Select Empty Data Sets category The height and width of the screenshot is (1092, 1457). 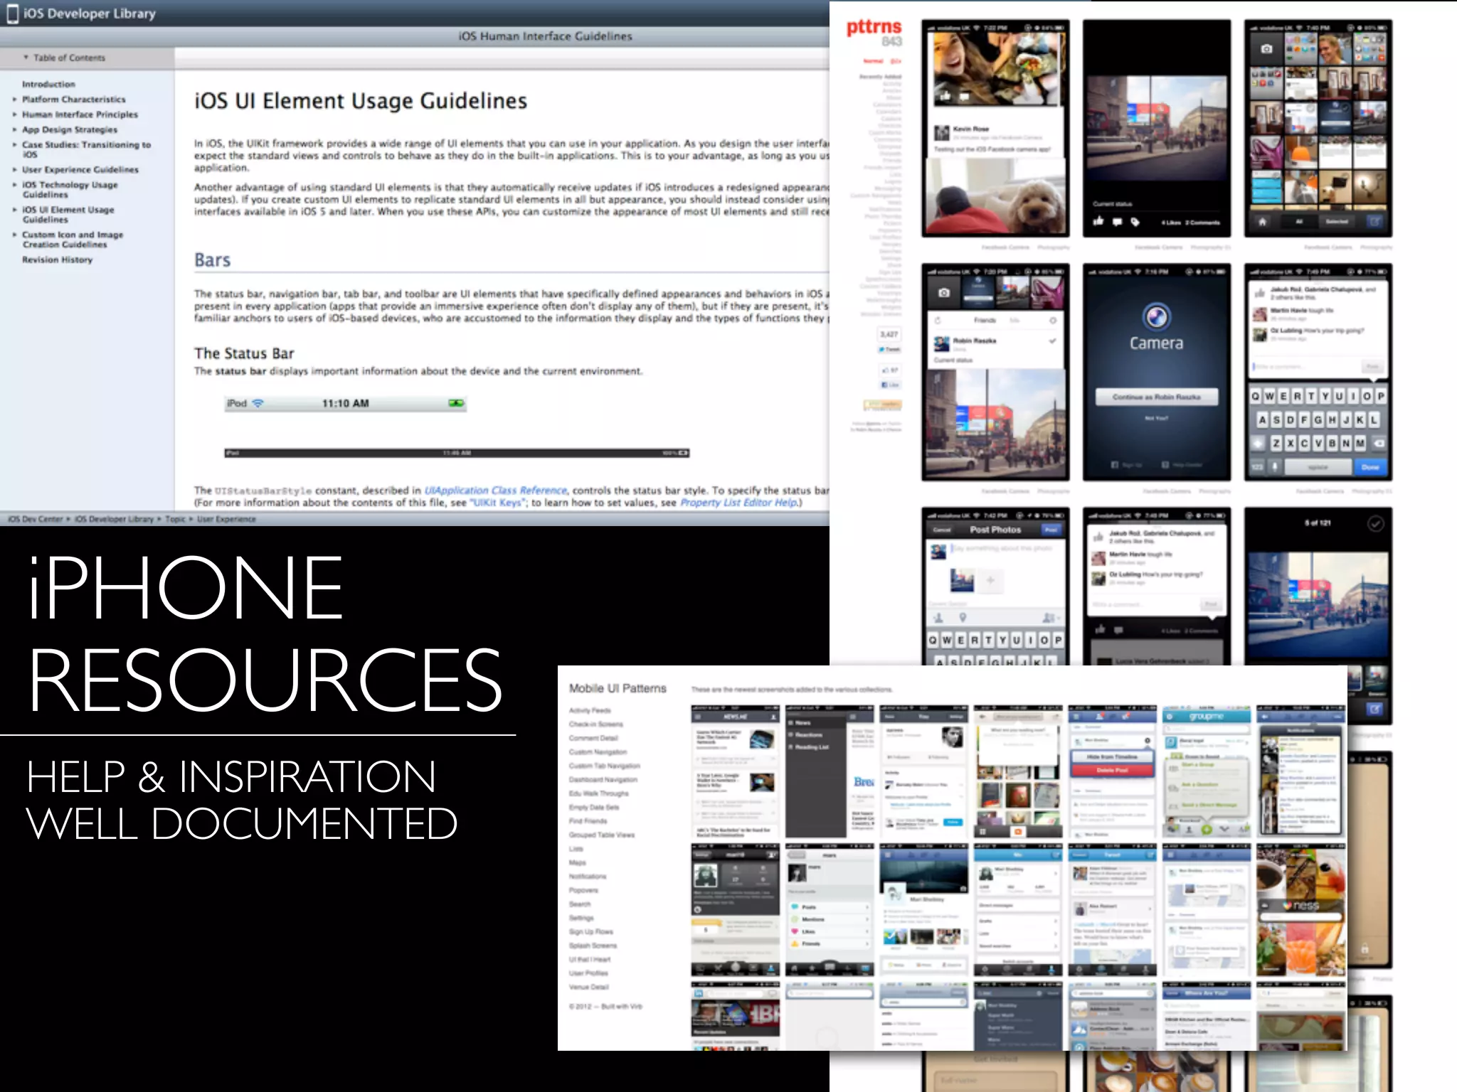(x=594, y=808)
